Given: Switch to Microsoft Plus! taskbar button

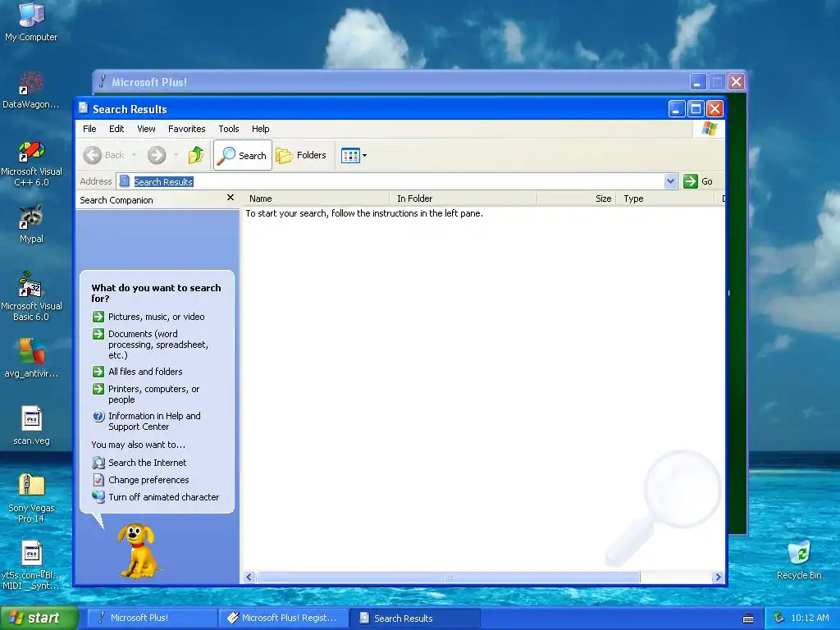Looking at the screenshot, I should click(x=152, y=618).
